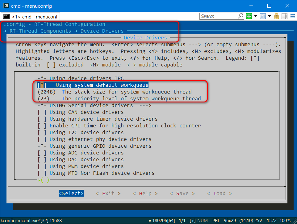297x224 pixels.
Task: Click the active console number icon
Action: [x=263, y=16]
